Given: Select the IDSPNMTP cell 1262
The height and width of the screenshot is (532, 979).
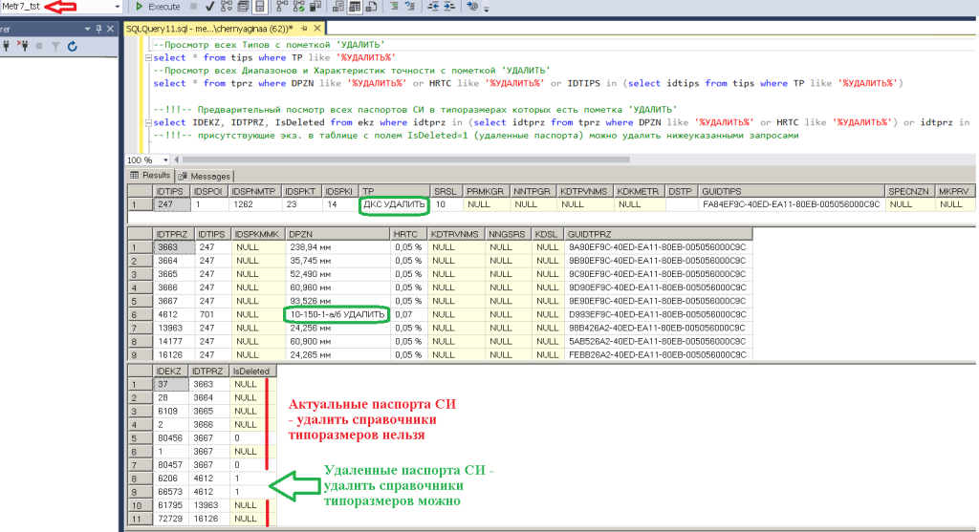Looking at the screenshot, I should [x=254, y=204].
